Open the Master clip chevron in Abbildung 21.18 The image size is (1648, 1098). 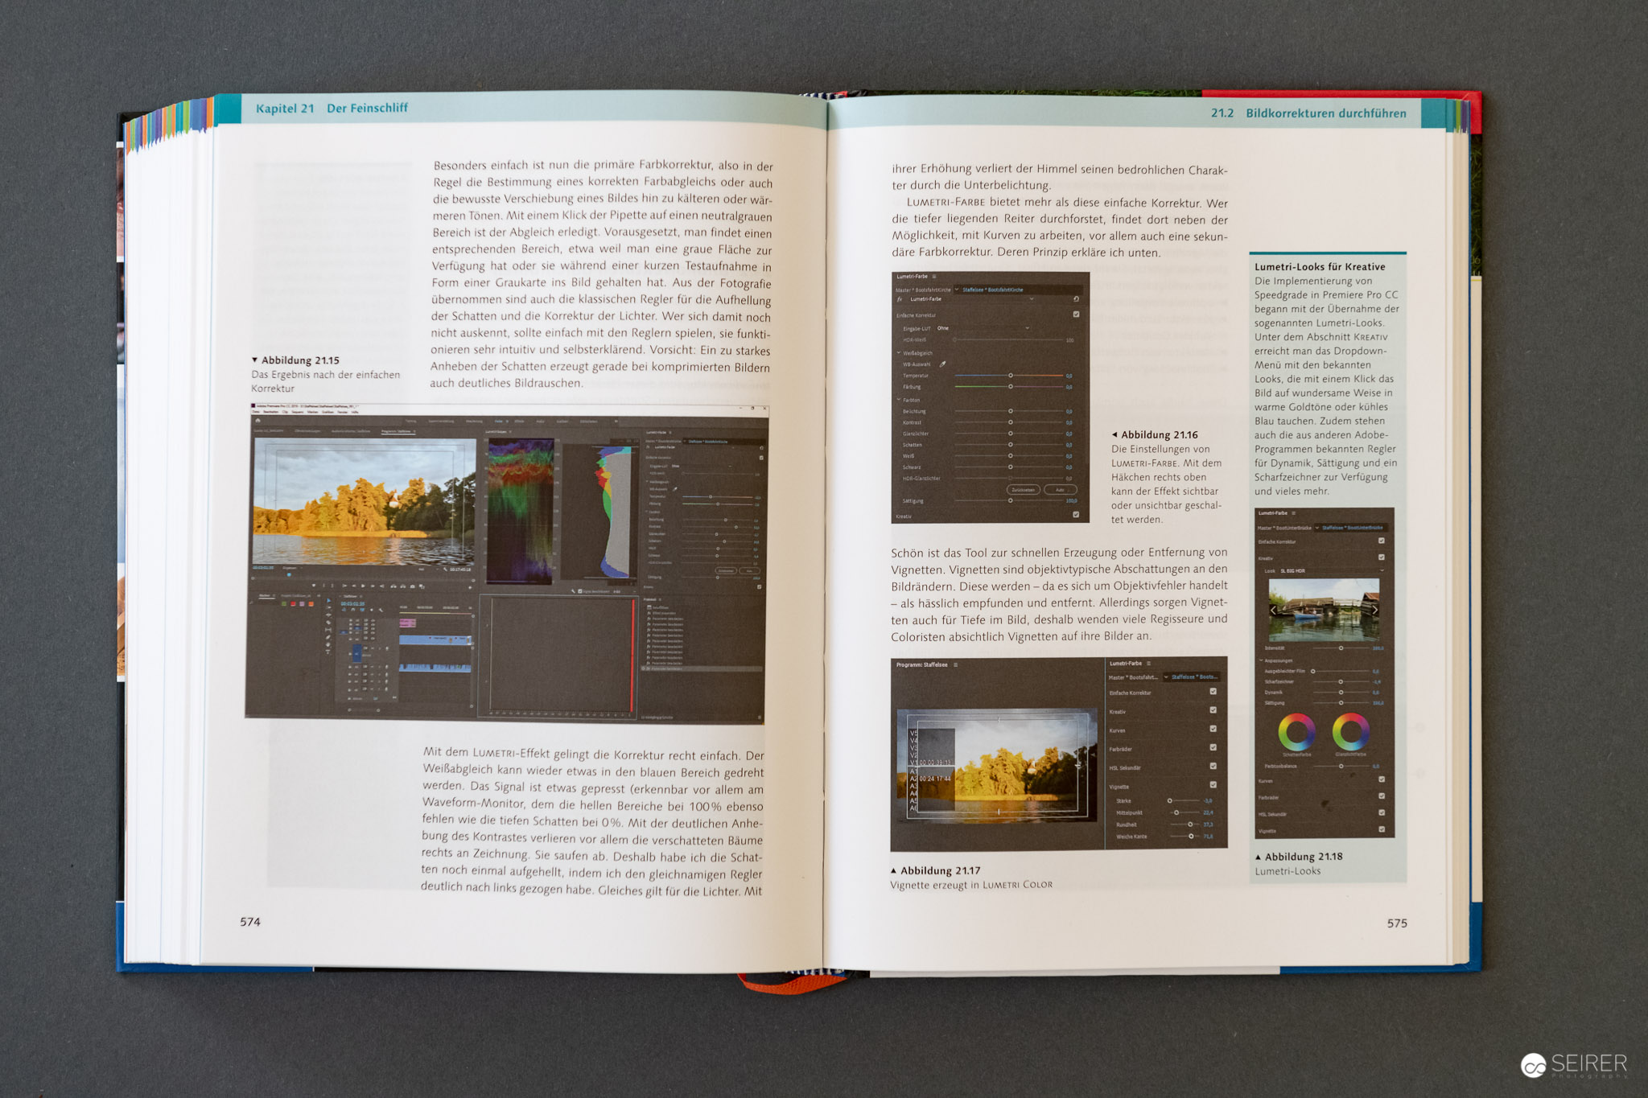tap(1317, 528)
